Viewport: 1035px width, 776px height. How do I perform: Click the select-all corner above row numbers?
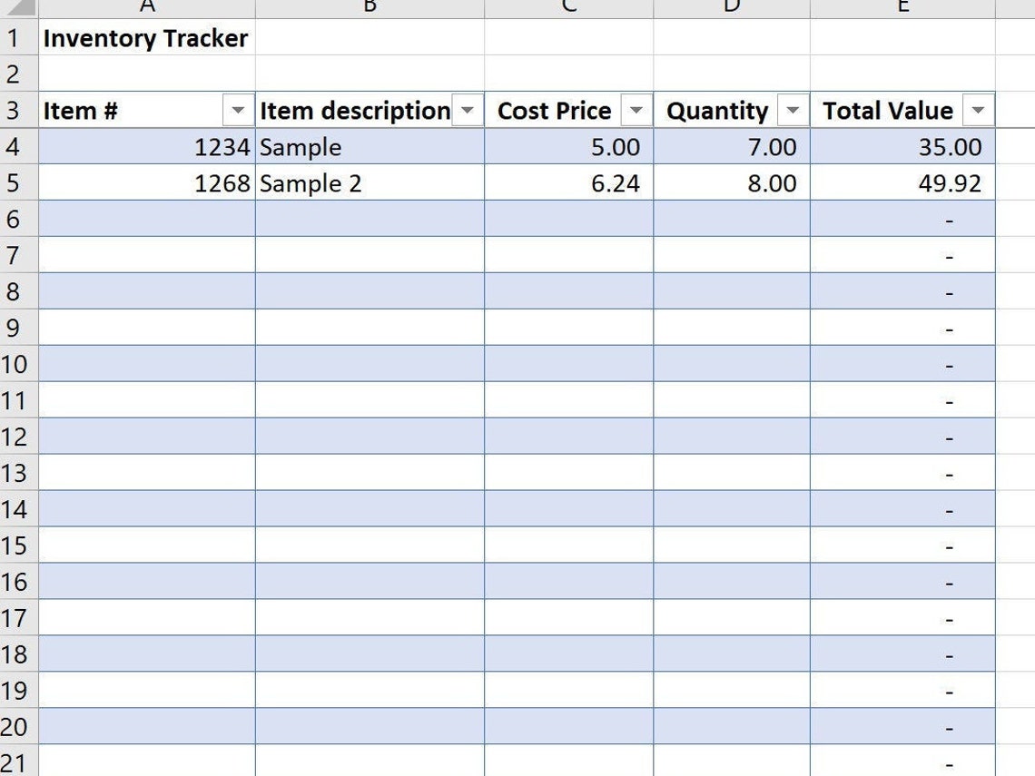17,7
